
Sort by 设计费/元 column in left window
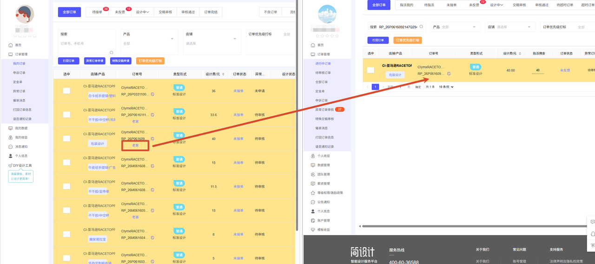click(x=223, y=74)
